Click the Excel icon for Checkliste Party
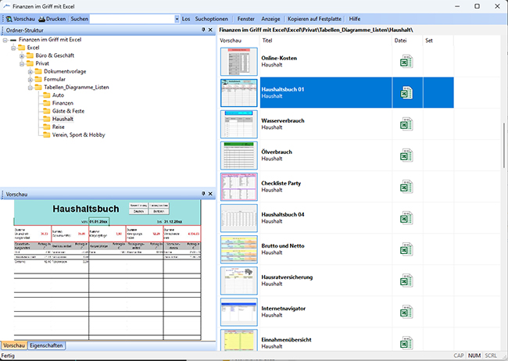The height and width of the screenshot is (361, 508). tap(406, 187)
